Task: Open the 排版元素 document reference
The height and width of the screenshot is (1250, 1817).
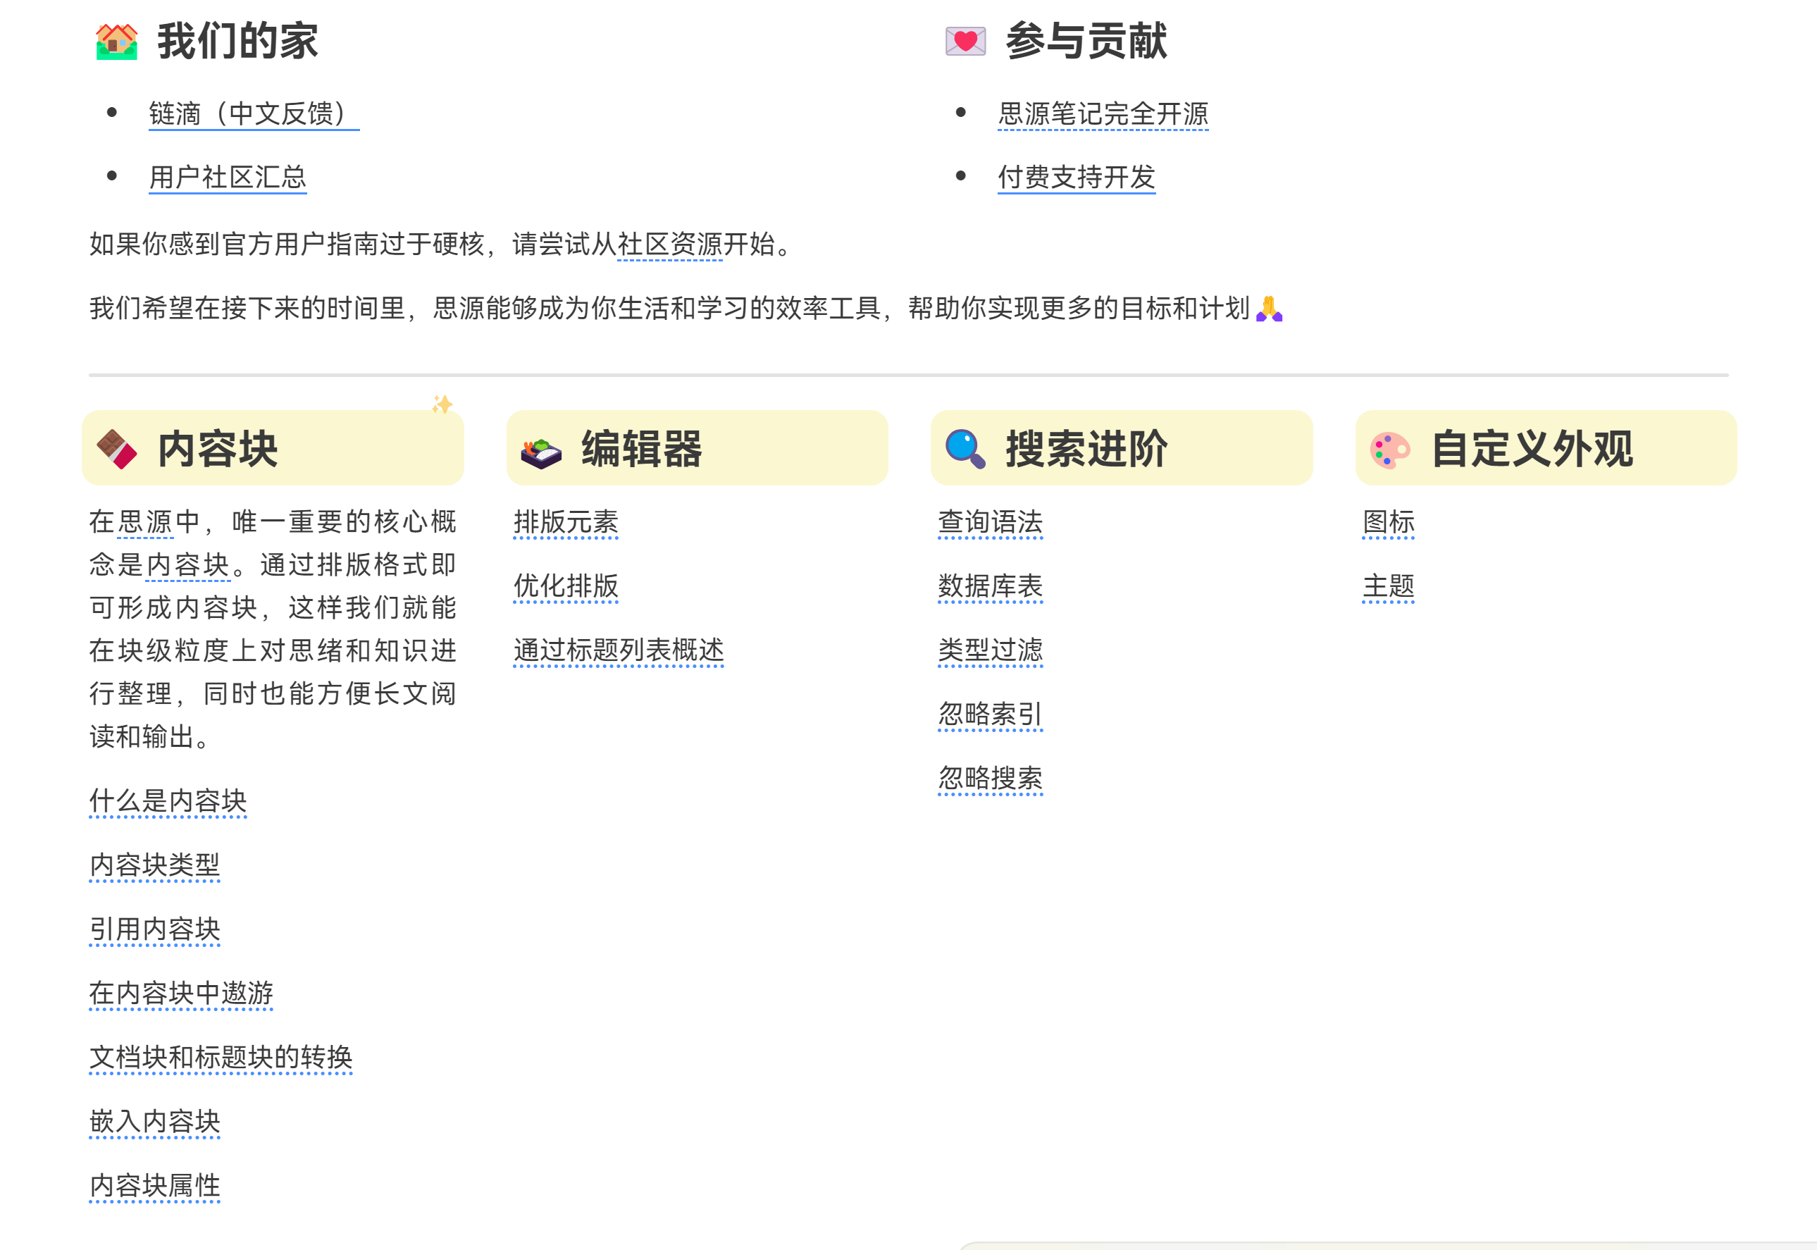Action: 566,522
